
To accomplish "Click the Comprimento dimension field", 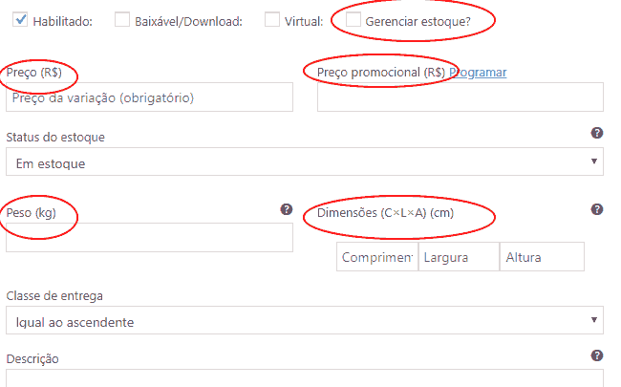I will (x=377, y=257).
